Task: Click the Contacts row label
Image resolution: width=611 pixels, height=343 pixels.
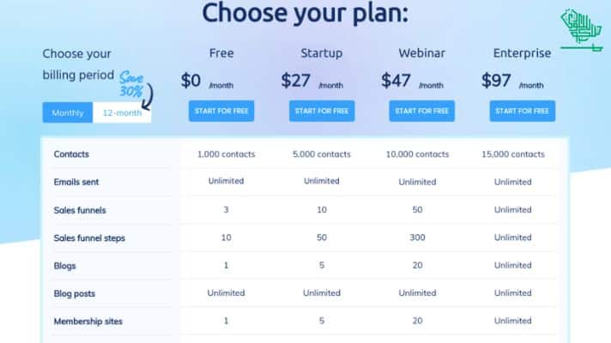Action: (71, 154)
